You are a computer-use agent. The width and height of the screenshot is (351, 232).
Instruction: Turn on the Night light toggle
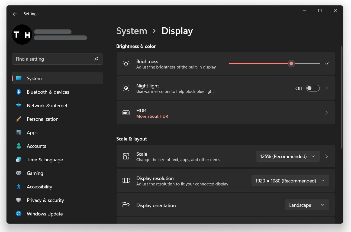pyautogui.click(x=313, y=88)
